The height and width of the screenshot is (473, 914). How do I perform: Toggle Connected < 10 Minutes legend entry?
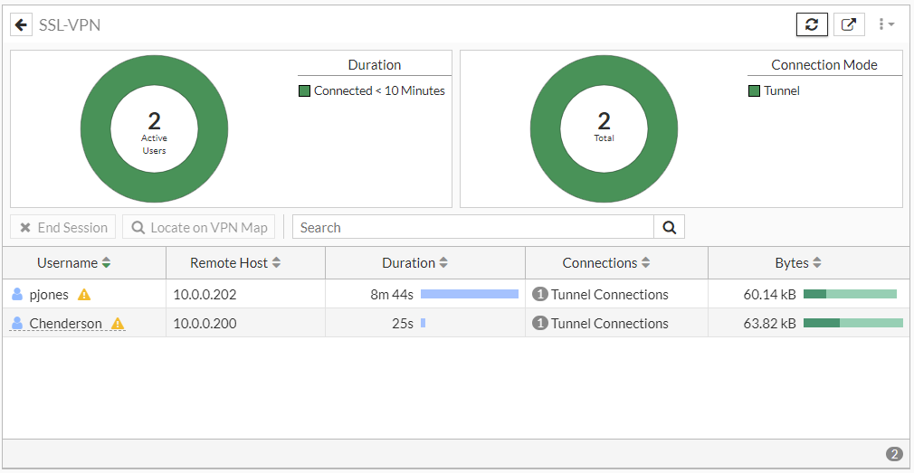[372, 90]
